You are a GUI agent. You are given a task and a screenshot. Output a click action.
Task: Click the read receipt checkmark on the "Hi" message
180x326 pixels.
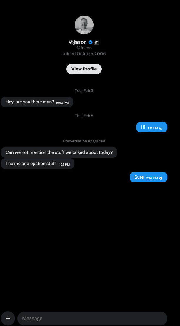click(161, 128)
